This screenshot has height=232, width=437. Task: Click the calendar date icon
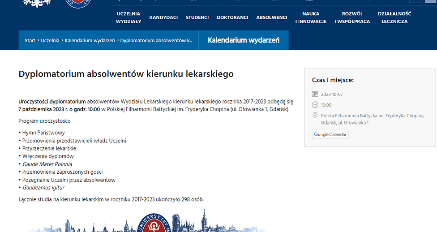coord(315,94)
